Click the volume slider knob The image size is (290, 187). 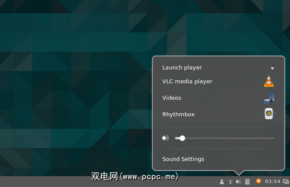[x=182, y=138]
